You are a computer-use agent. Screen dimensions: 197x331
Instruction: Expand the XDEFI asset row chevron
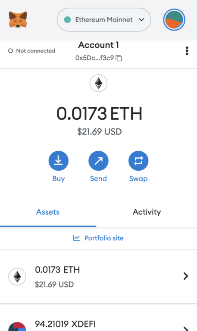click(x=186, y=329)
